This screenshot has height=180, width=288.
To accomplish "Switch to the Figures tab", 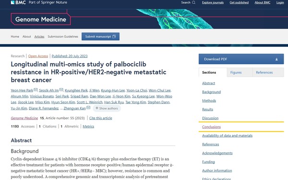I will coord(240,72).
